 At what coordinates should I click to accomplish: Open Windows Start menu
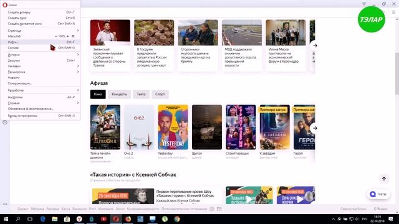coord(6,219)
